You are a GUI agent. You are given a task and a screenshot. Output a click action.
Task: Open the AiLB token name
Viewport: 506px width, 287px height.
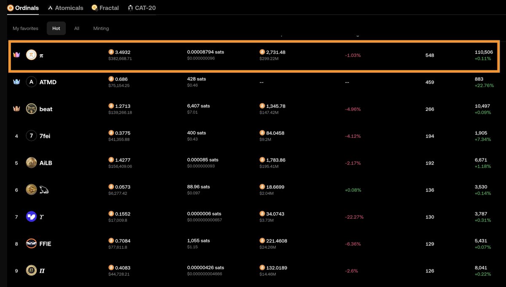46,163
